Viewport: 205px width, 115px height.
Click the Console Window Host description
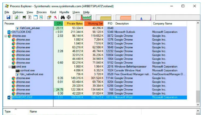point(127,70)
